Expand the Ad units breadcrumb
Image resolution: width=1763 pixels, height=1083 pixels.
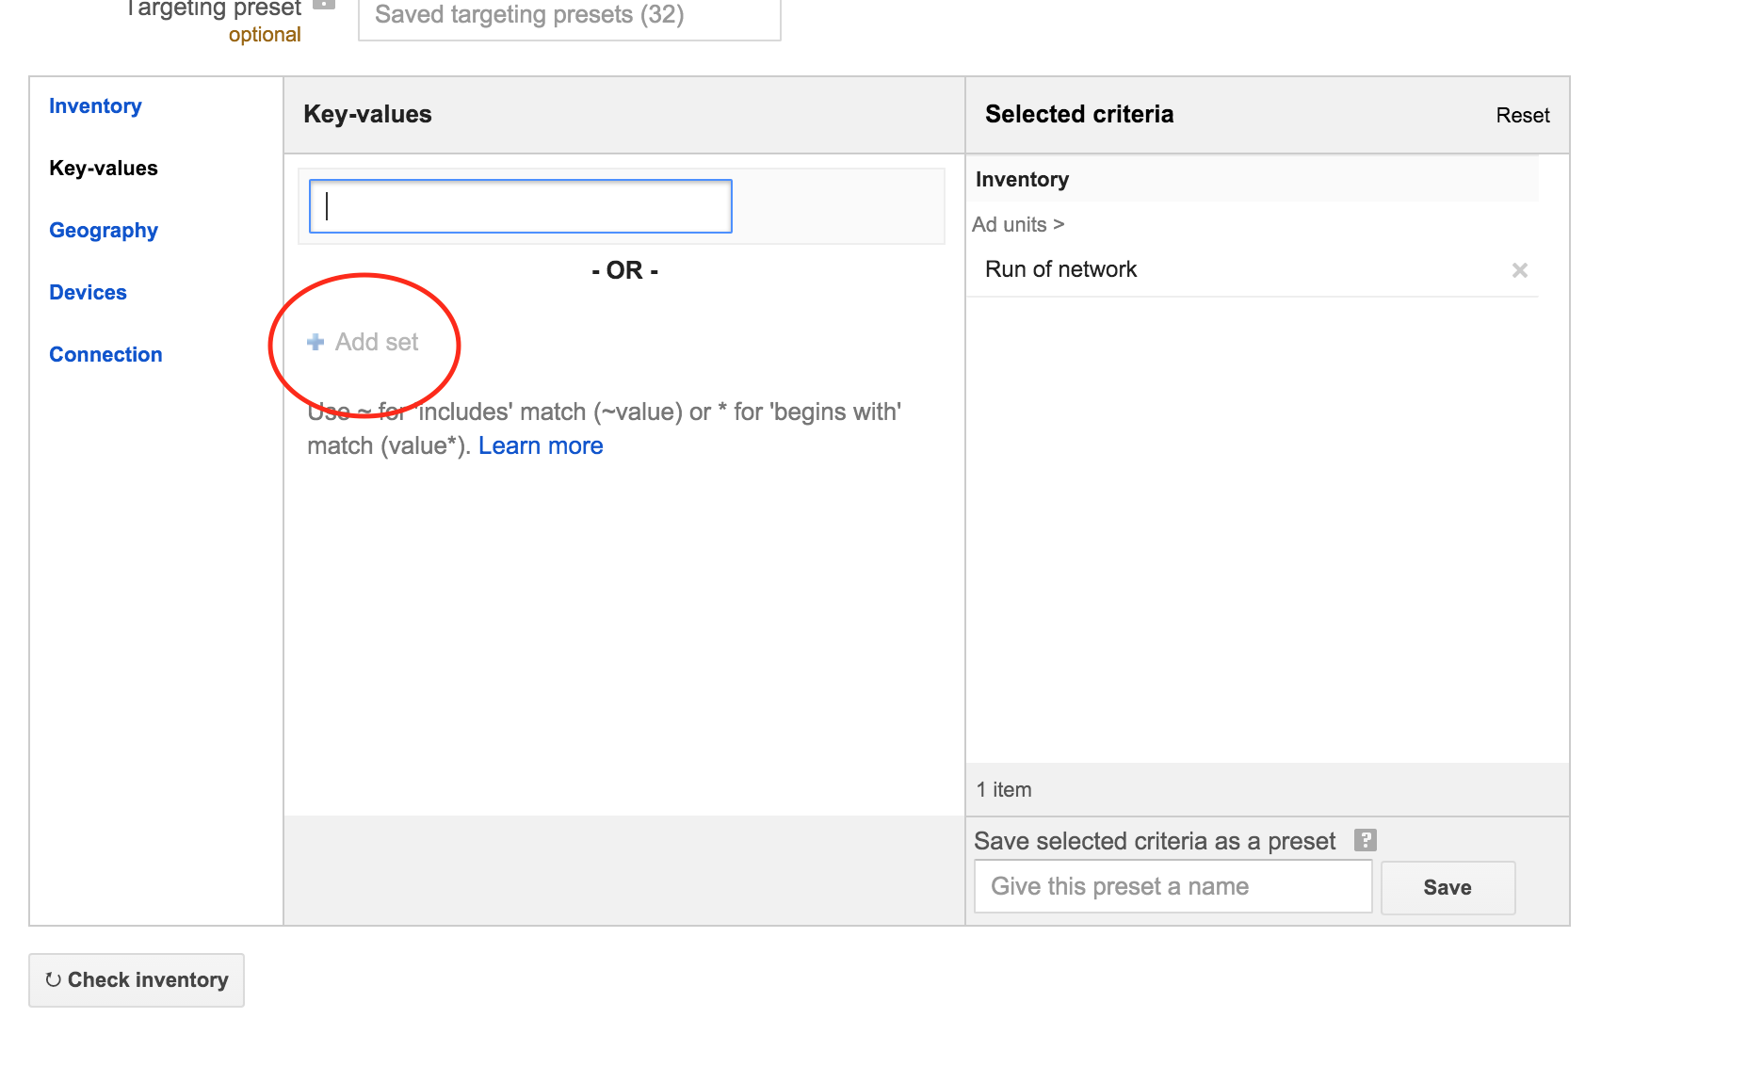tap(1017, 225)
